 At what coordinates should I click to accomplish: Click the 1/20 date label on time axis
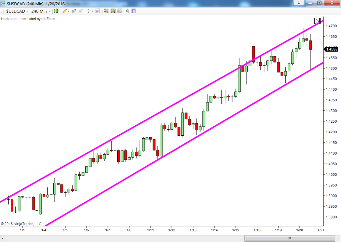(x=299, y=230)
